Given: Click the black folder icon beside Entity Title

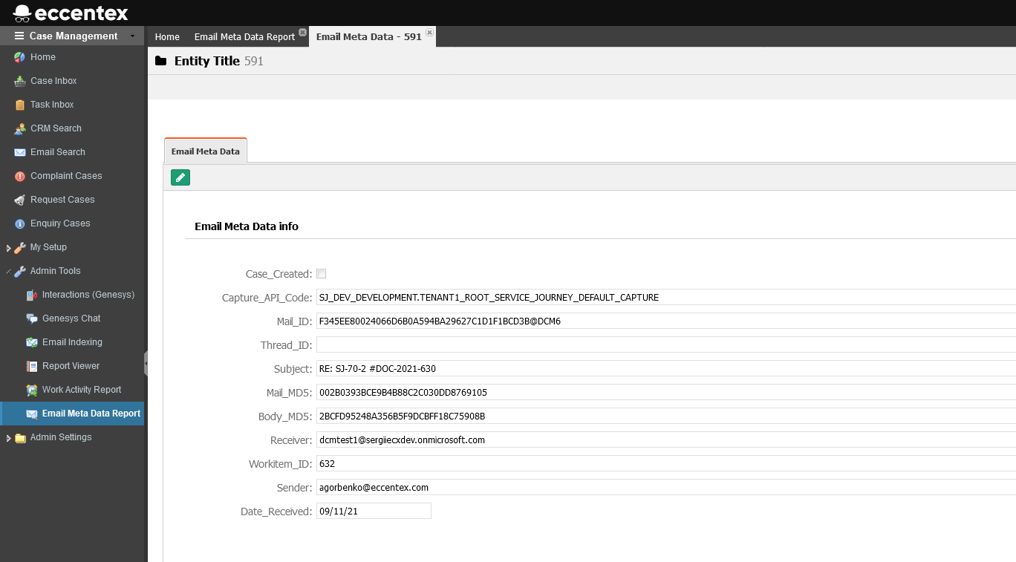Looking at the screenshot, I should pos(160,61).
